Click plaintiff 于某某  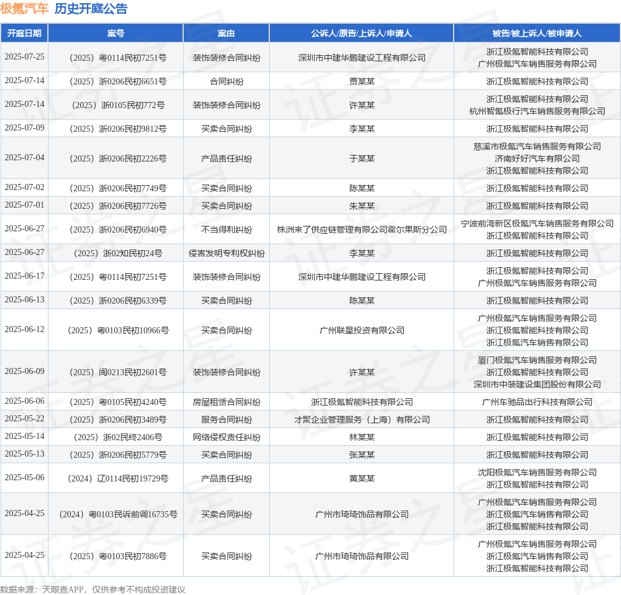[x=362, y=158]
